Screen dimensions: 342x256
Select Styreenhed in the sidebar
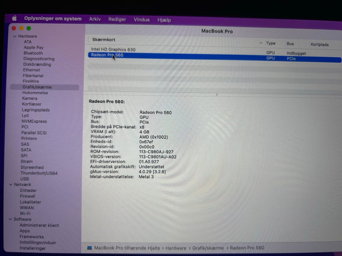32,167
